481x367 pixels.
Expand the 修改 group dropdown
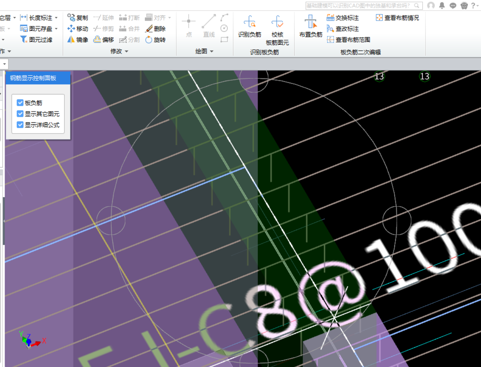127,51
